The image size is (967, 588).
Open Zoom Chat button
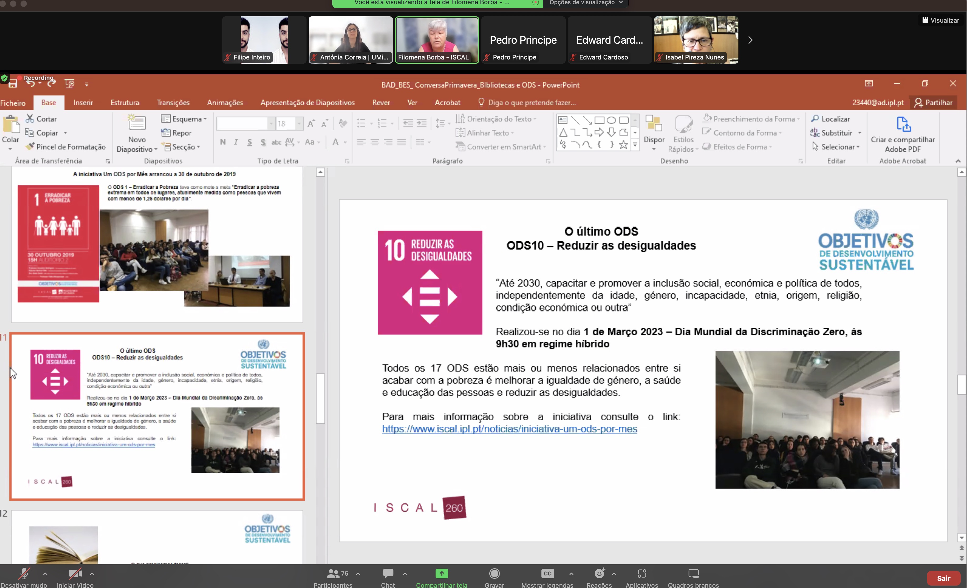coord(388,578)
